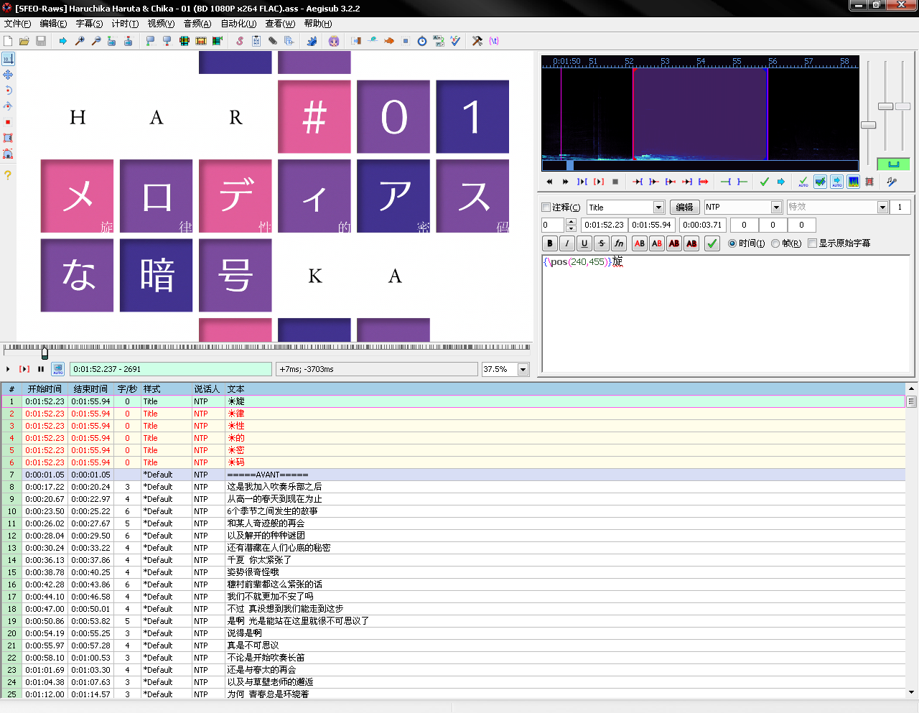Choose shadow color with fourth AB swatch
This screenshot has width=919, height=713.
point(691,243)
